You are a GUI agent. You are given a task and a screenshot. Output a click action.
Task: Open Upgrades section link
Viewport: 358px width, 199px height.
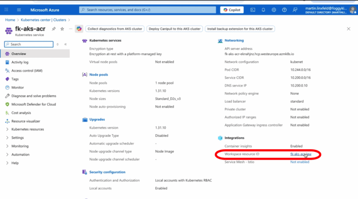coord(97,120)
